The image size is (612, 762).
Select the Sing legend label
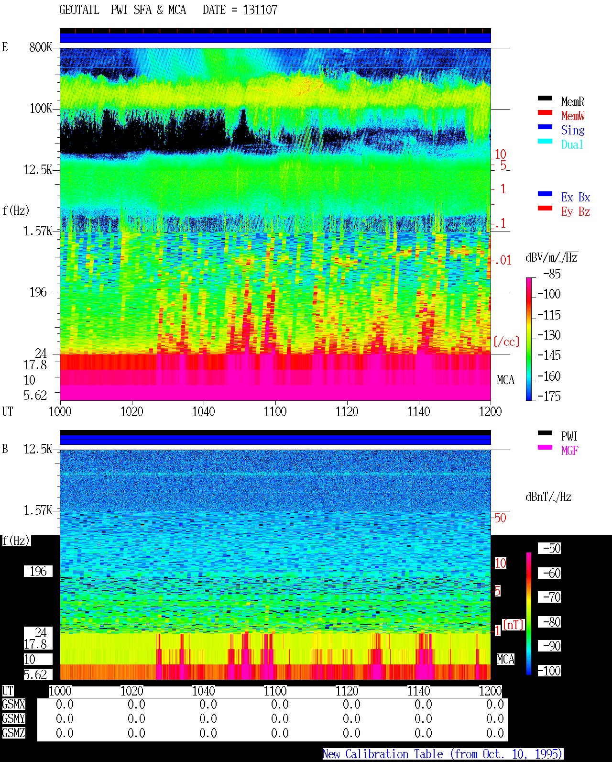tap(573, 130)
